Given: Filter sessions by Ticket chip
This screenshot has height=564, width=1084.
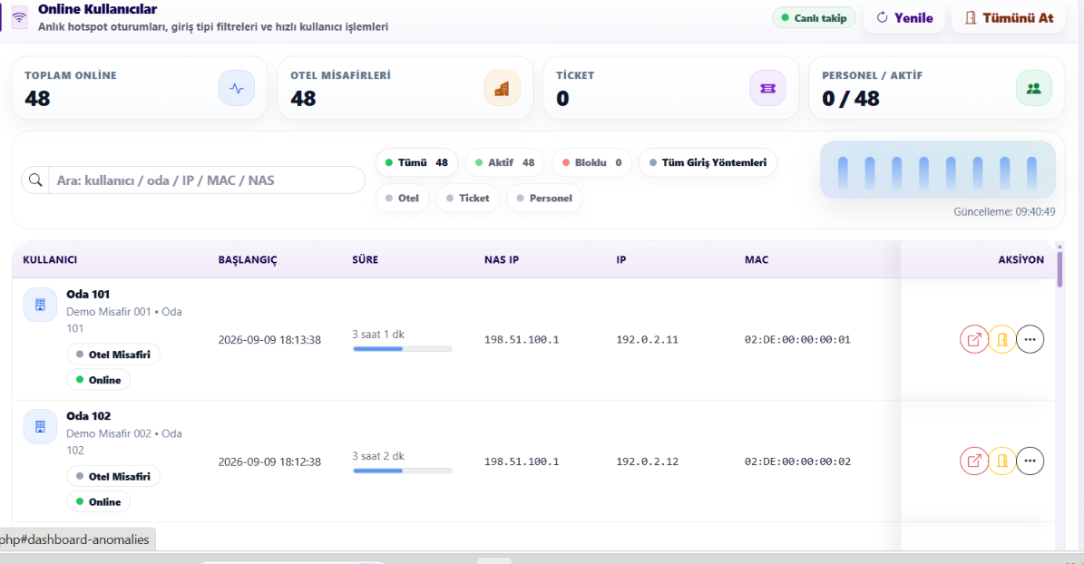Looking at the screenshot, I should click(x=467, y=199).
